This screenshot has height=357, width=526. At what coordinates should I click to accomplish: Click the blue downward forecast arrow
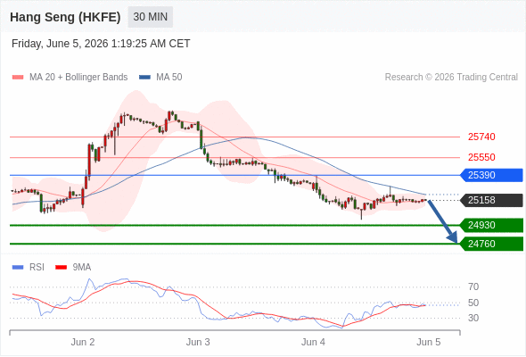point(443,221)
